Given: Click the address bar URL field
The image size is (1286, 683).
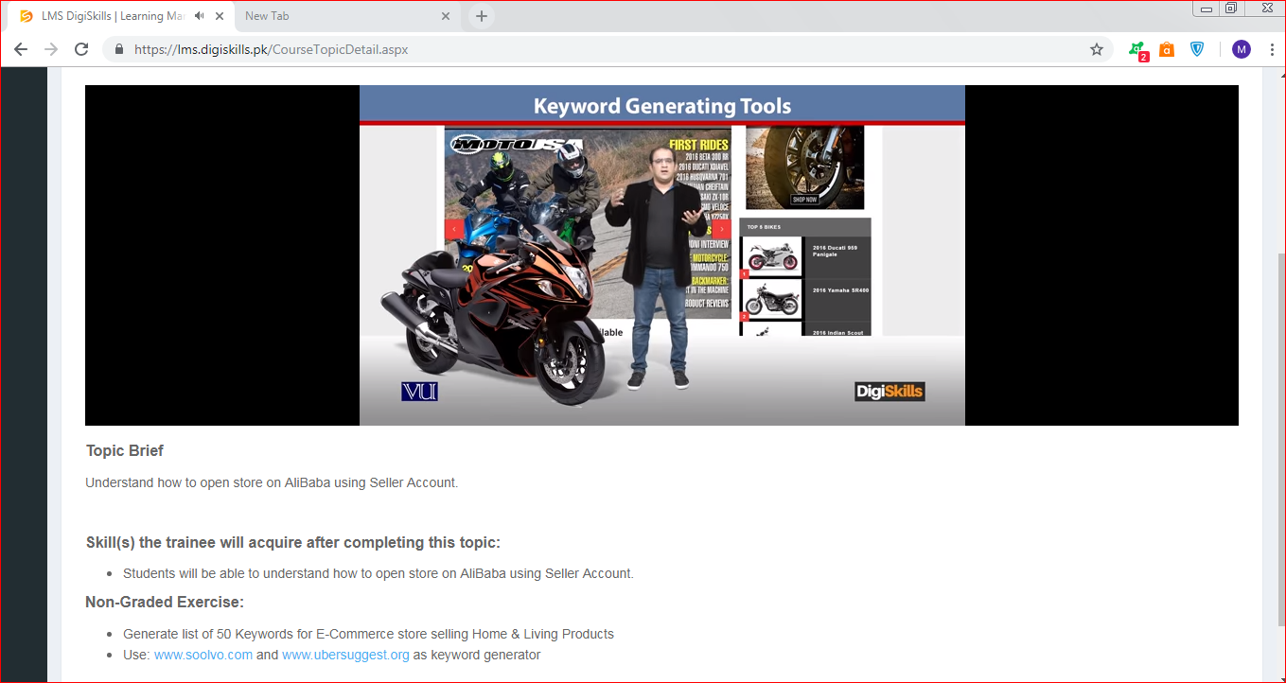Looking at the screenshot, I should coord(606,49).
